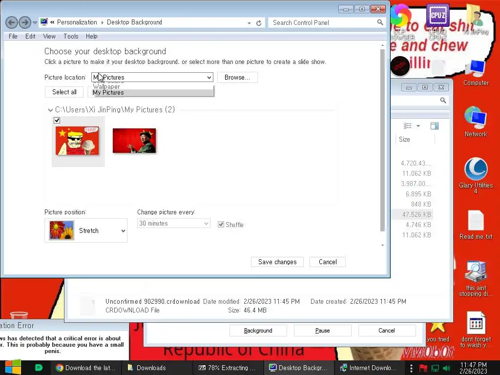Click Pause in the download dialog

pos(322,331)
